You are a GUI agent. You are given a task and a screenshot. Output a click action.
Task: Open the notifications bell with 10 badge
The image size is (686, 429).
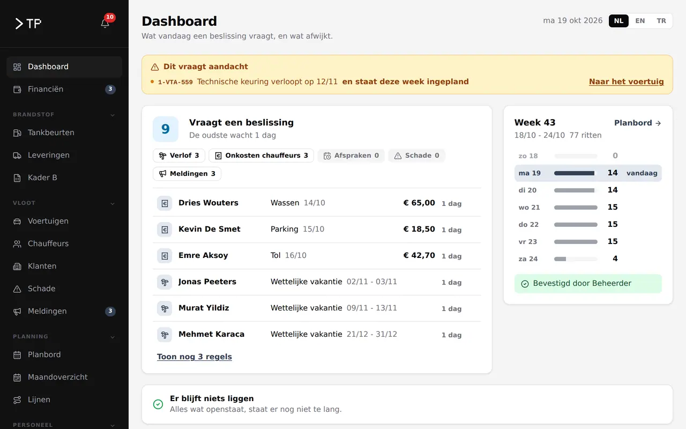pyautogui.click(x=105, y=23)
